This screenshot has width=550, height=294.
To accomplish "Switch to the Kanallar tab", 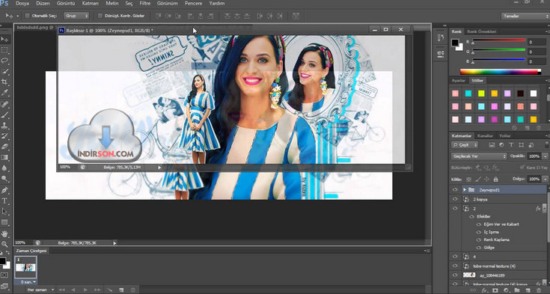I will click(485, 135).
